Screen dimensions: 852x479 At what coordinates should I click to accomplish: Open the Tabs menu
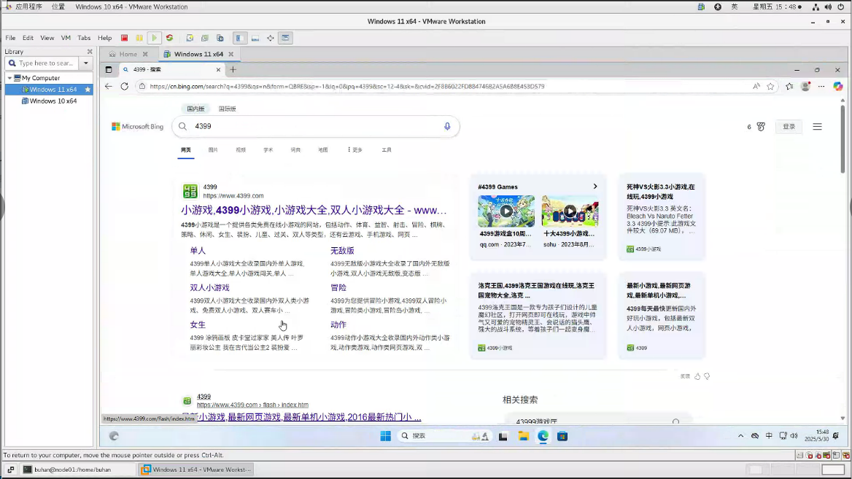[x=84, y=38]
